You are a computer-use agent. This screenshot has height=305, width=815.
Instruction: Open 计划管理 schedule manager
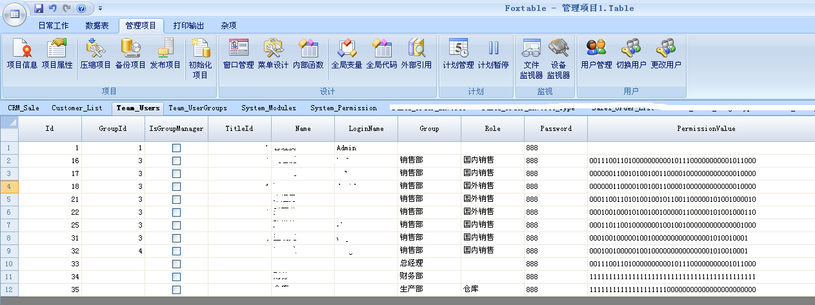(458, 54)
